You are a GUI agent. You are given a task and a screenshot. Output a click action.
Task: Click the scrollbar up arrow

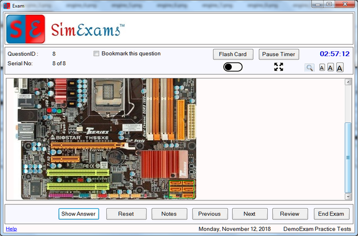[348, 82]
